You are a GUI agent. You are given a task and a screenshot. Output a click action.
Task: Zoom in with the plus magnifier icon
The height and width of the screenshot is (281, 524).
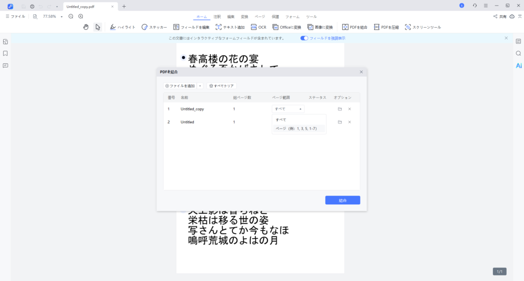pyautogui.click(x=80, y=16)
